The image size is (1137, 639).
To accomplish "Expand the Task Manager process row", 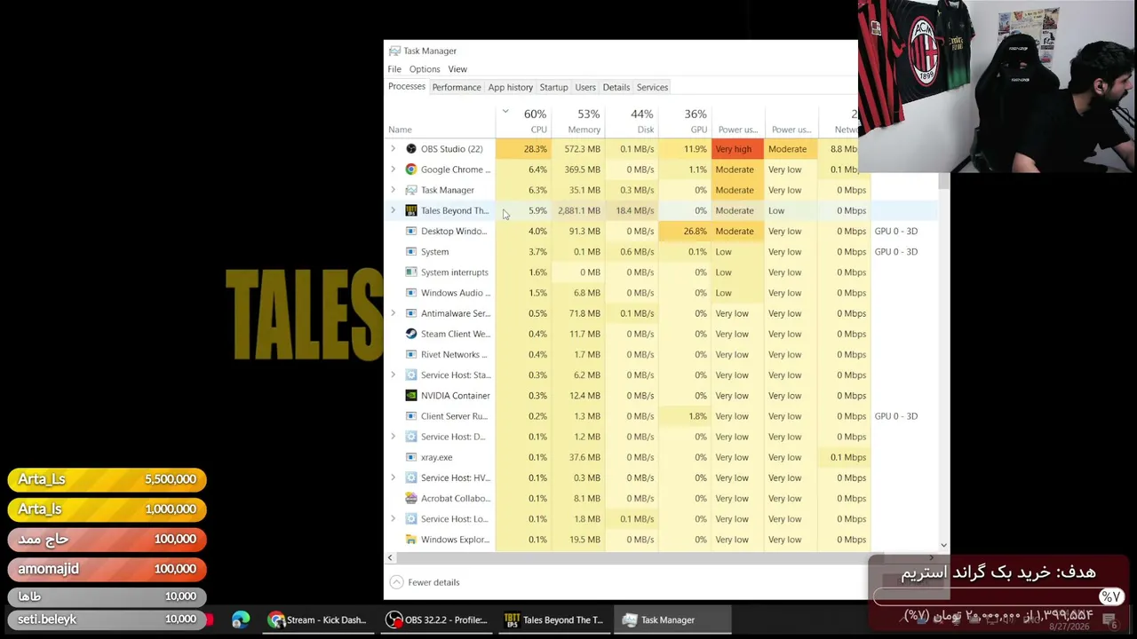I will pos(394,190).
